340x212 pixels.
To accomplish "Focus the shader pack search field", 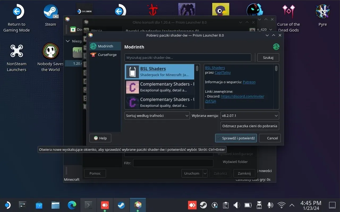I will tap(188, 58).
